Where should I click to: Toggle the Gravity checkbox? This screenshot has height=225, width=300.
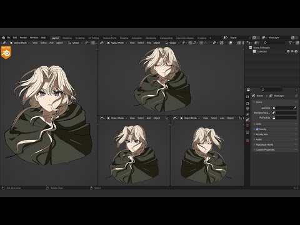click(x=257, y=129)
